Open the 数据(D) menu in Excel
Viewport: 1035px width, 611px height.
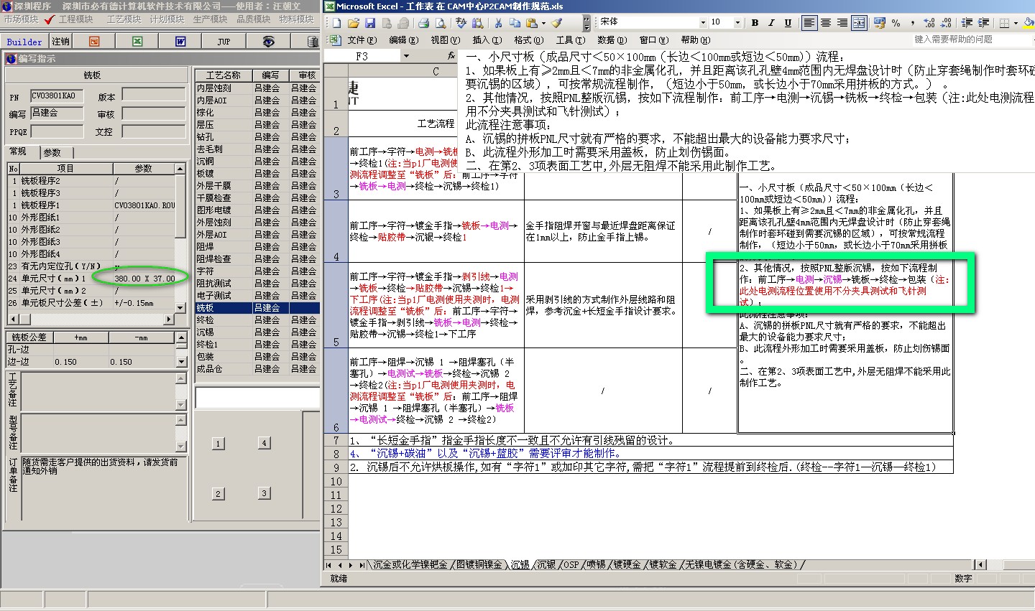point(612,40)
